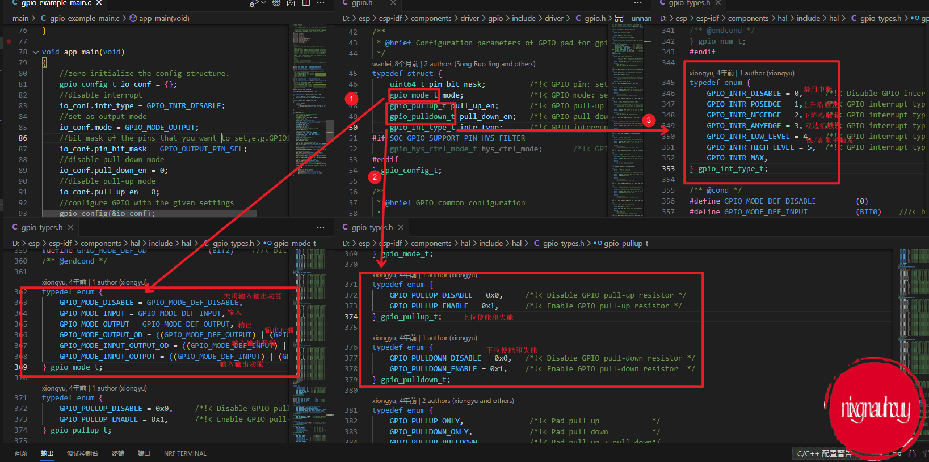Open more actions menu in bottom-left gpio_types.h editor
This screenshot has width=929, height=462.
coord(321,227)
